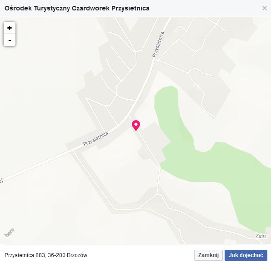271x263 pixels.
Task: Close the map dialog with the X
Action: 265,8
